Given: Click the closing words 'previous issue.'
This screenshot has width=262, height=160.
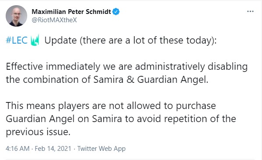Looking at the screenshot, I should tap(38, 132).
